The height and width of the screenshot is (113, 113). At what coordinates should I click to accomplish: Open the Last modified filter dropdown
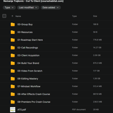pyautogui.click(x=28, y=8)
